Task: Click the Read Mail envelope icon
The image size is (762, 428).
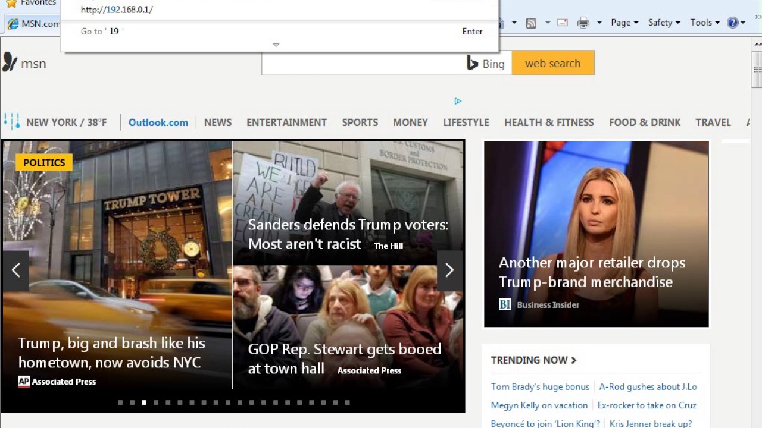Action: (563, 23)
